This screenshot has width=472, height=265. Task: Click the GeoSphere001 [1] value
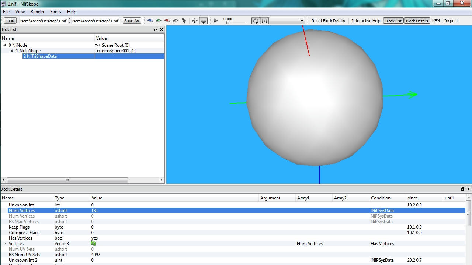[119, 51]
